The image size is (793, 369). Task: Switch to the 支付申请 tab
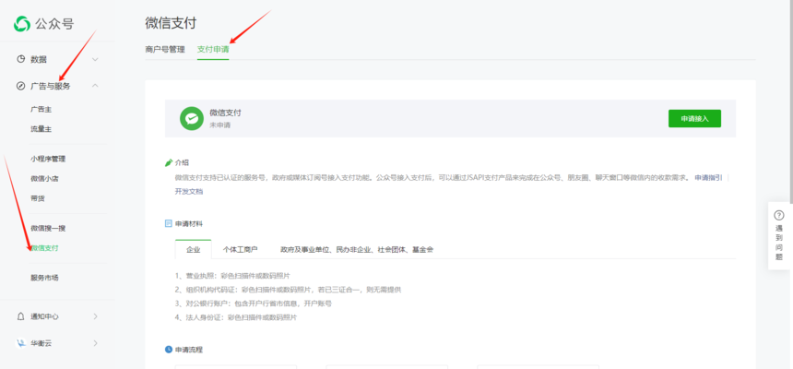[213, 50]
